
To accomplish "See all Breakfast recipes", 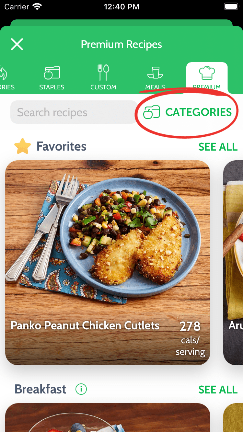I will coord(218,390).
